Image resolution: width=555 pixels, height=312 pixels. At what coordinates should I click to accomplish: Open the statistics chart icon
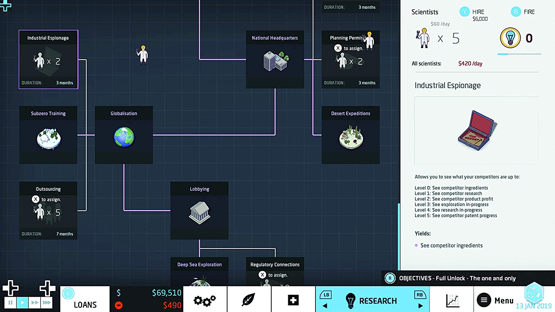coord(452,301)
